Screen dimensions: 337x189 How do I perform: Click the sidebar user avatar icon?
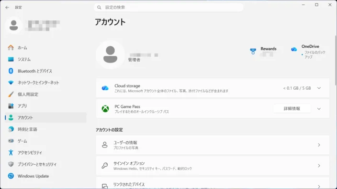coord(13,25)
